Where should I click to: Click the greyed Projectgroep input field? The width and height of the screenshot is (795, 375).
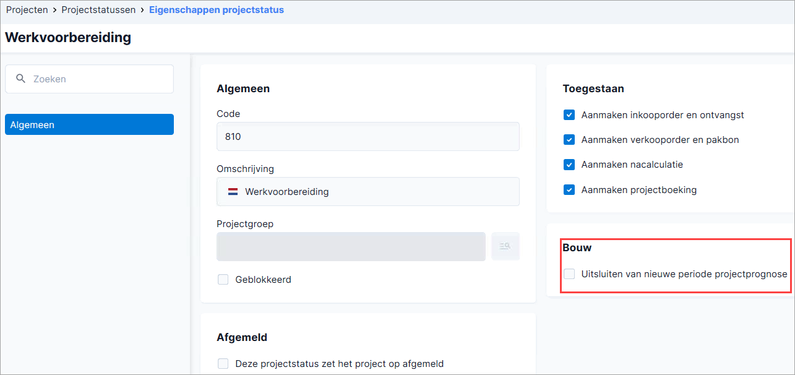click(351, 246)
